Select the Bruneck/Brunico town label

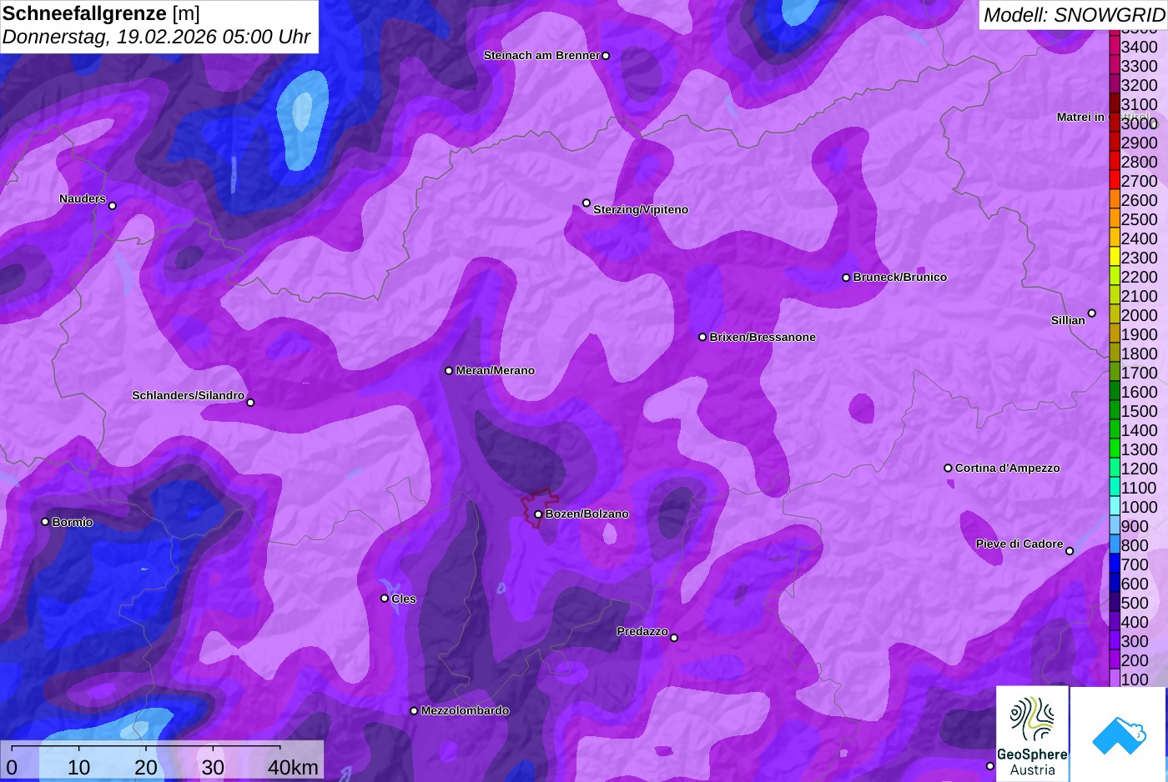(900, 278)
